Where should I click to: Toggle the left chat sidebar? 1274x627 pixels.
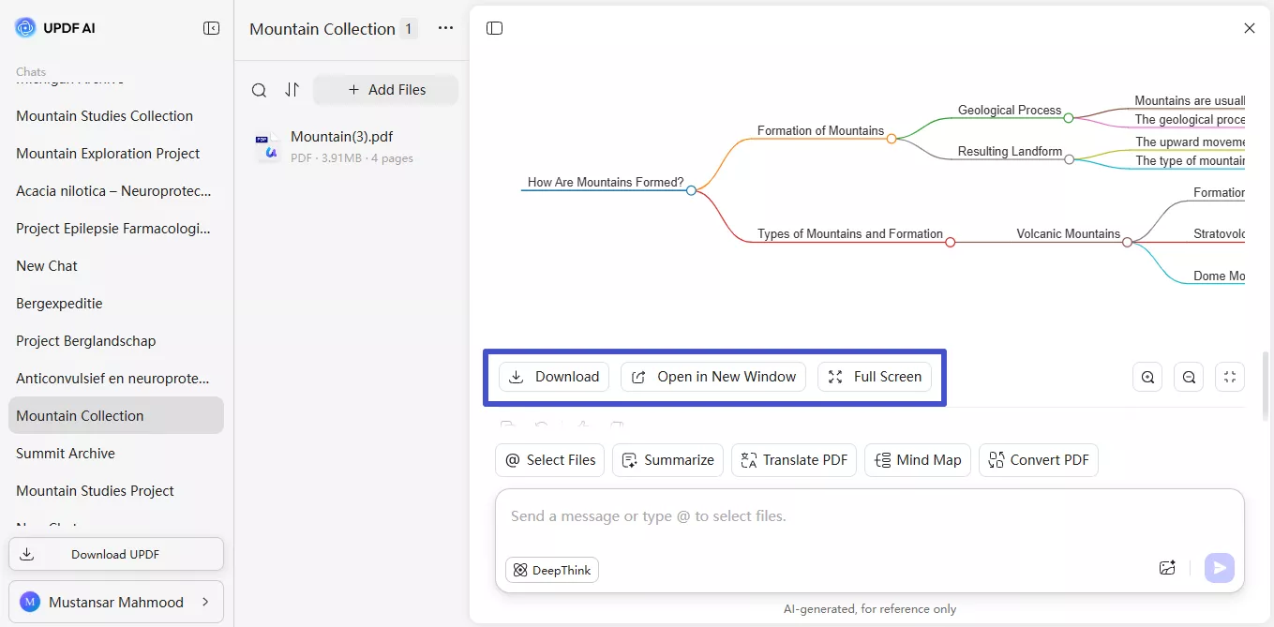click(x=212, y=27)
